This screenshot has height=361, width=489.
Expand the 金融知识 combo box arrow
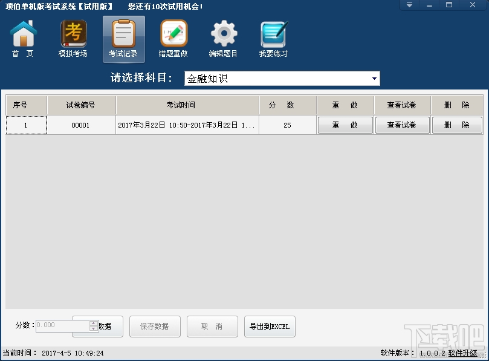(x=375, y=78)
